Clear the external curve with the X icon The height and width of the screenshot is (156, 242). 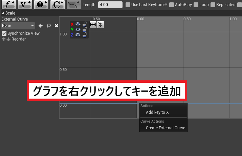pyautogui.click(x=57, y=26)
